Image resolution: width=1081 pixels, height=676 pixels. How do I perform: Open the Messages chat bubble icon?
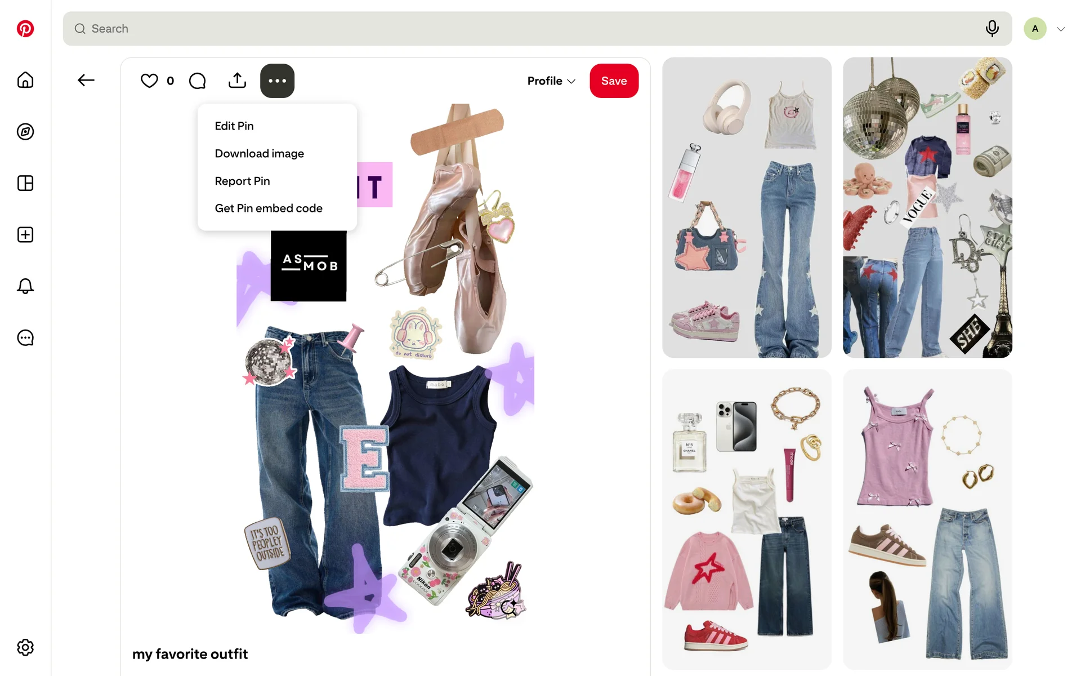(25, 338)
